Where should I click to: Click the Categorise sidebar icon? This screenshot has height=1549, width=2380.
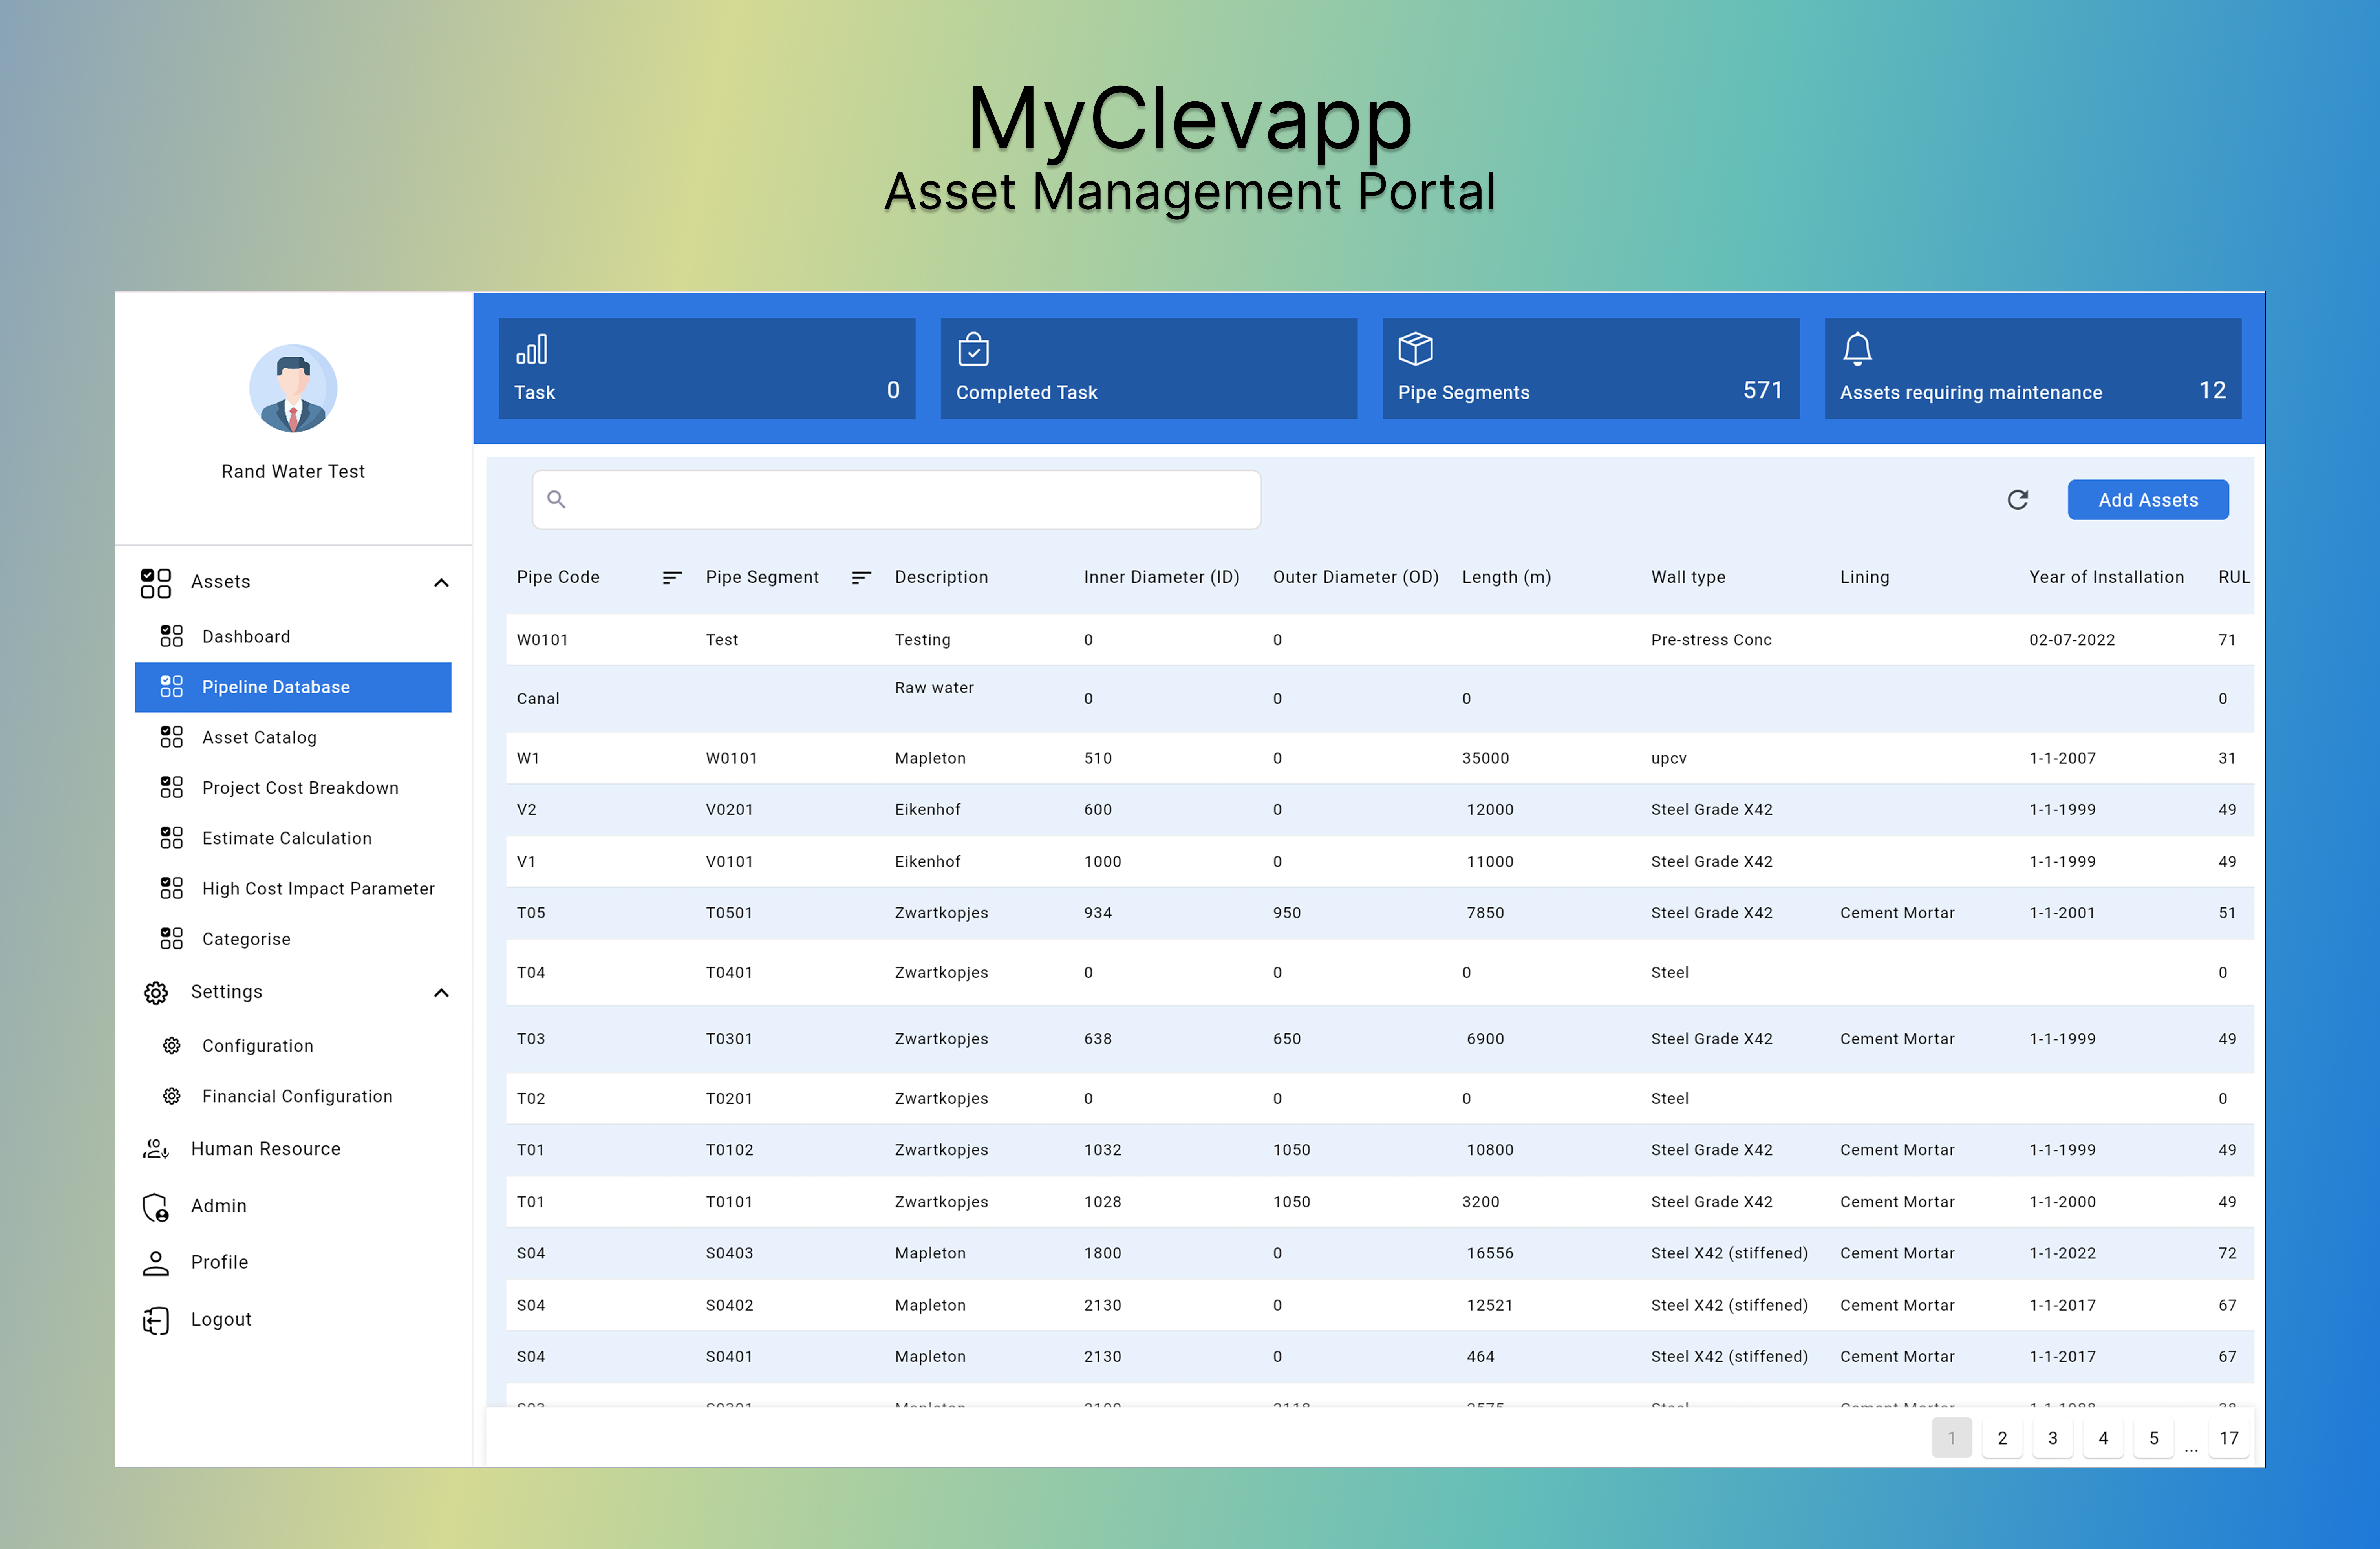172,939
